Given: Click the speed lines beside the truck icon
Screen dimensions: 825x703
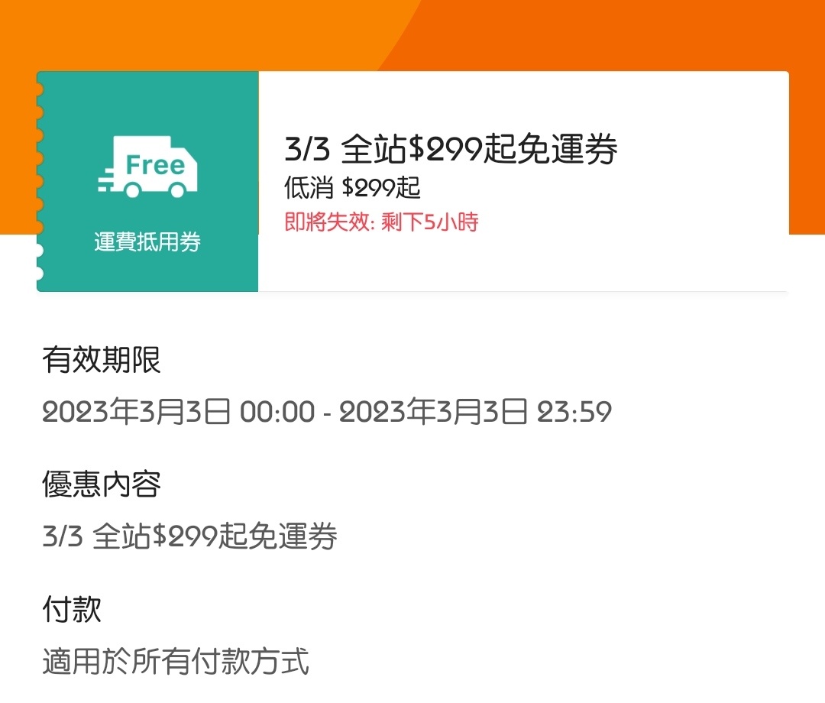Looking at the screenshot, I should tap(108, 177).
